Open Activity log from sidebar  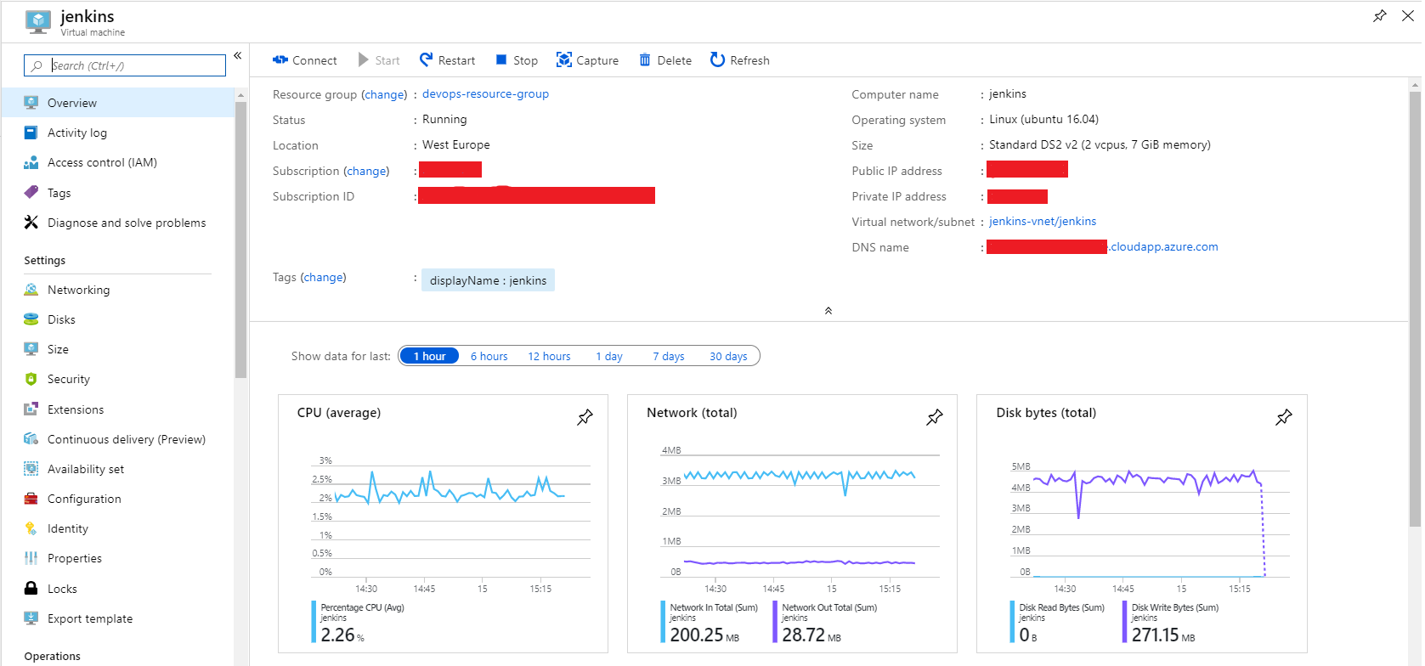(x=76, y=133)
